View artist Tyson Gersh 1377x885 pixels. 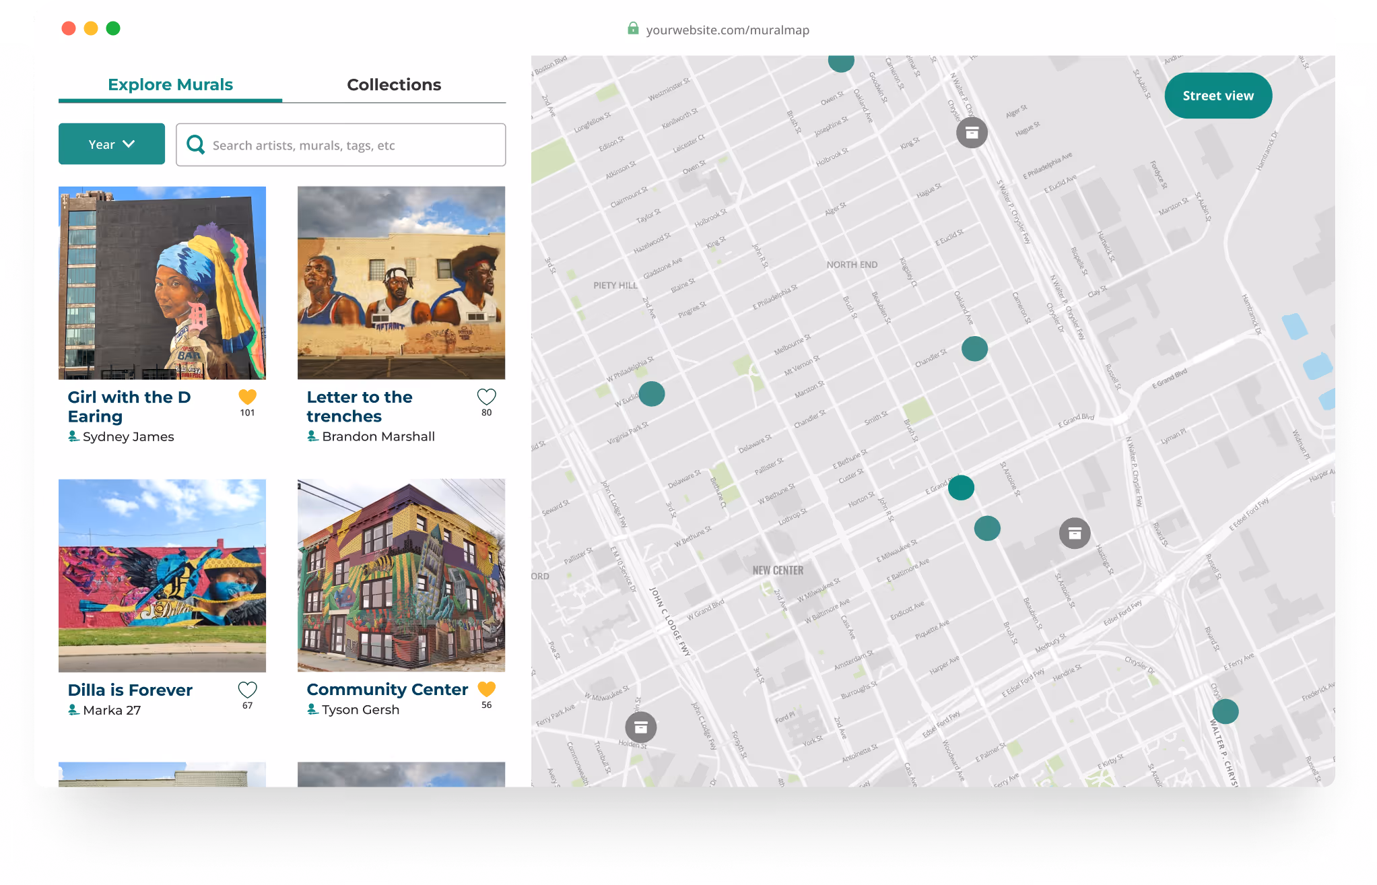(360, 709)
